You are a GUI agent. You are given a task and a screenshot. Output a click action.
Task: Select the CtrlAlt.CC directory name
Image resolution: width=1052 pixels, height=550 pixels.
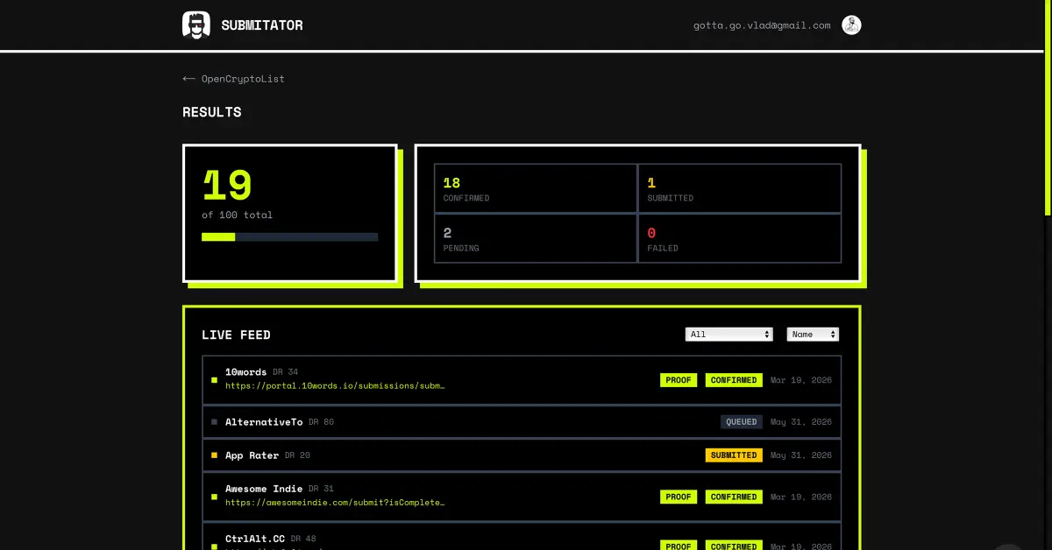click(x=255, y=539)
